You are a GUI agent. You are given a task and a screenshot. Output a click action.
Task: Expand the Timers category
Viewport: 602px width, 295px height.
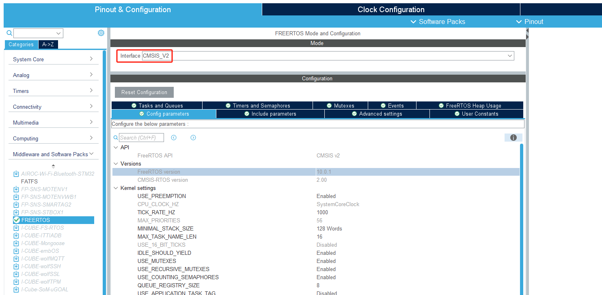(x=54, y=91)
